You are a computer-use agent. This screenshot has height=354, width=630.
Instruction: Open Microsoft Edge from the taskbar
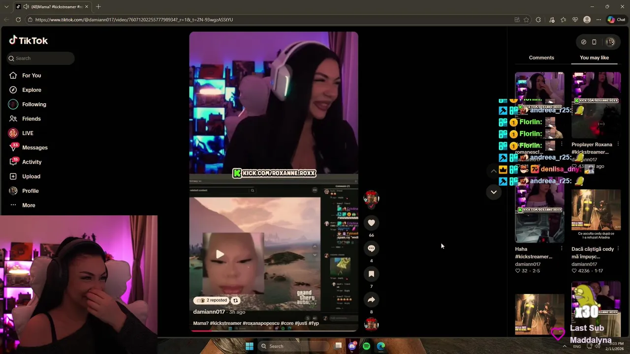point(381,346)
